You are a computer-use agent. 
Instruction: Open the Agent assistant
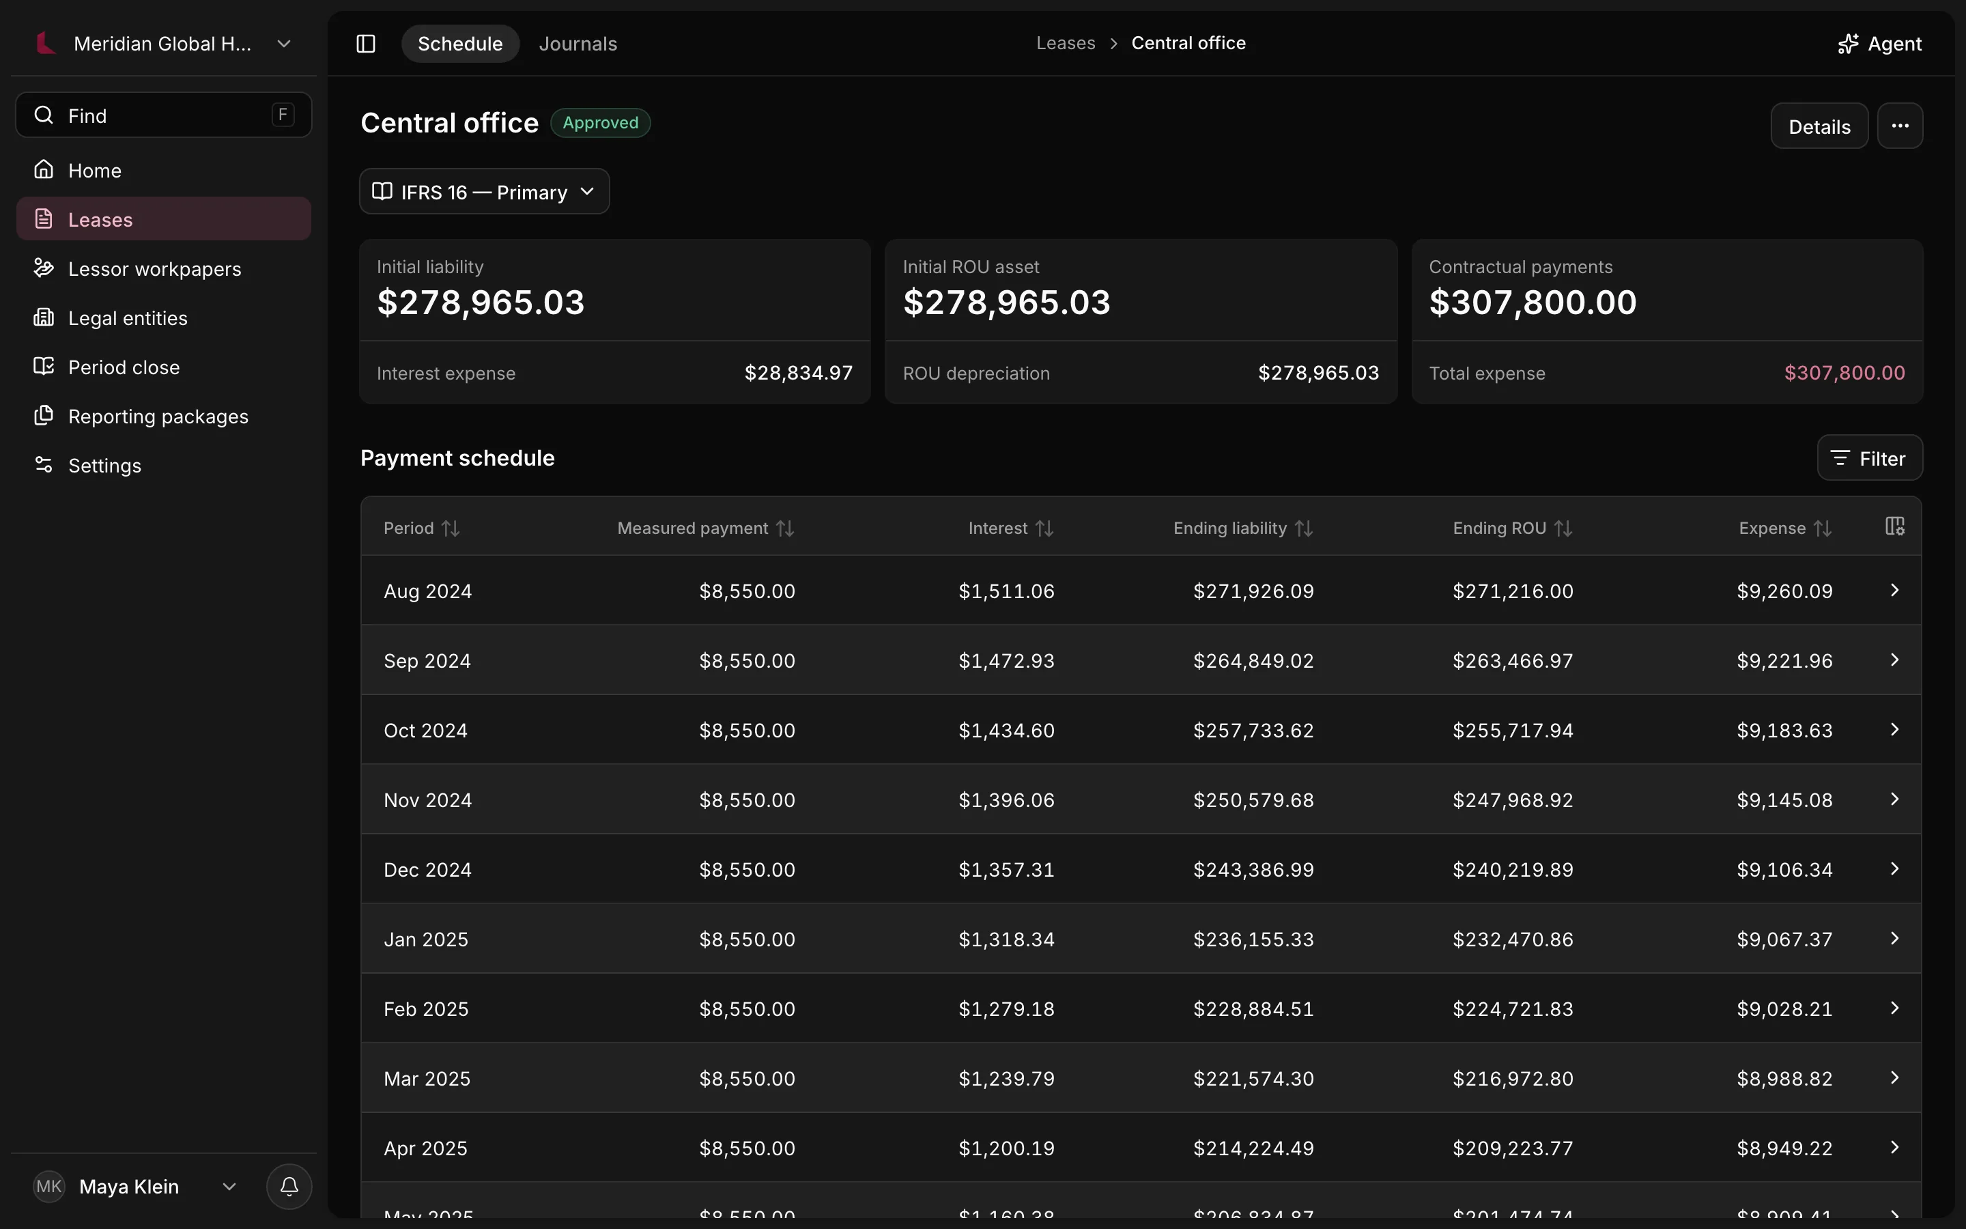pyautogui.click(x=1879, y=44)
